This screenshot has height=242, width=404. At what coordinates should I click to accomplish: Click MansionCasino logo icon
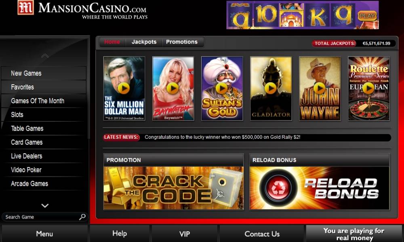26,7
